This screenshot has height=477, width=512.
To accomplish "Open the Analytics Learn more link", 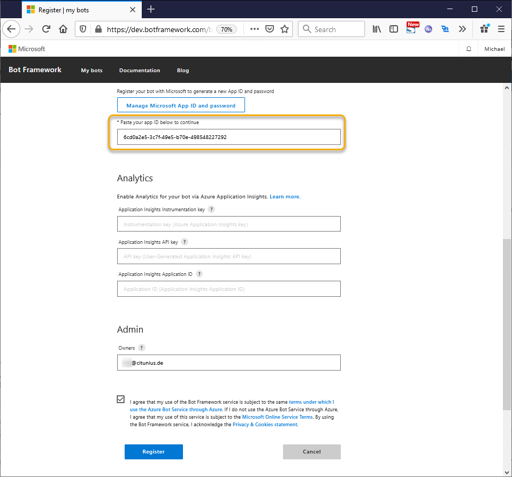I will (285, 197).
